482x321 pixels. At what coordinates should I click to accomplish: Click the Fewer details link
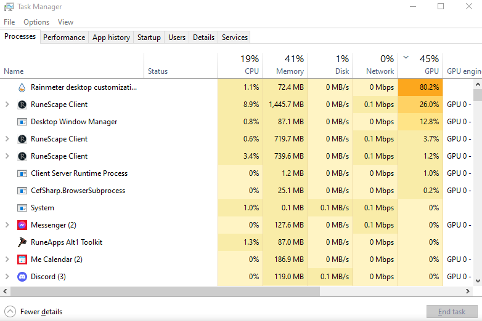click(41, 312)
